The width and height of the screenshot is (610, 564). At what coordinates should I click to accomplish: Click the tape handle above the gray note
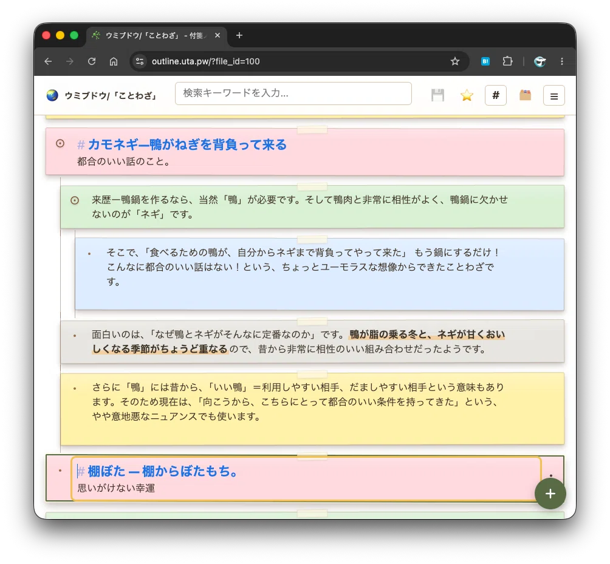pos(312,321)
